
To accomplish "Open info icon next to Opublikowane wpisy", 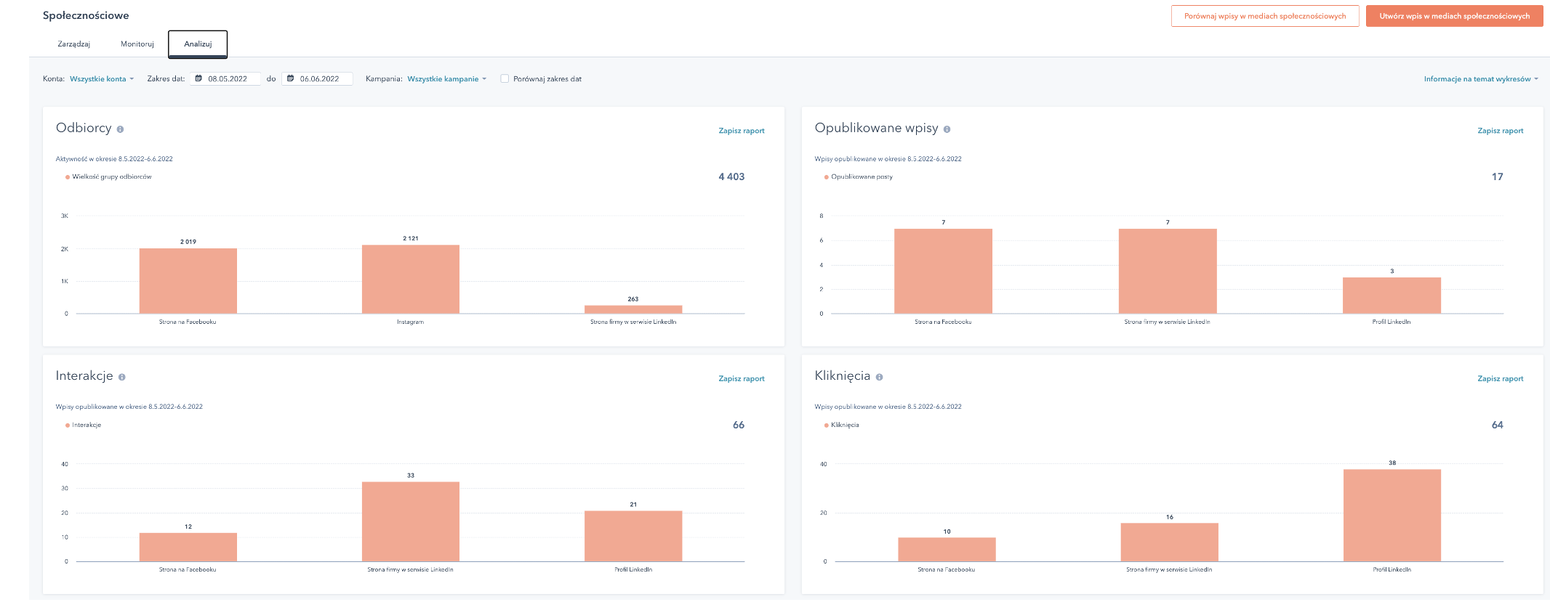I will tap(947, 129).
